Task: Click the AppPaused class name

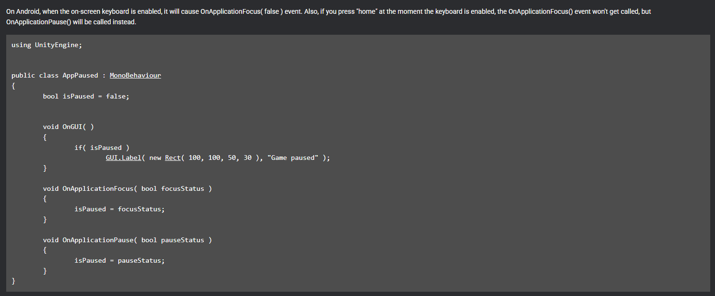Action: pyautogui.click(x=80, y=76)
